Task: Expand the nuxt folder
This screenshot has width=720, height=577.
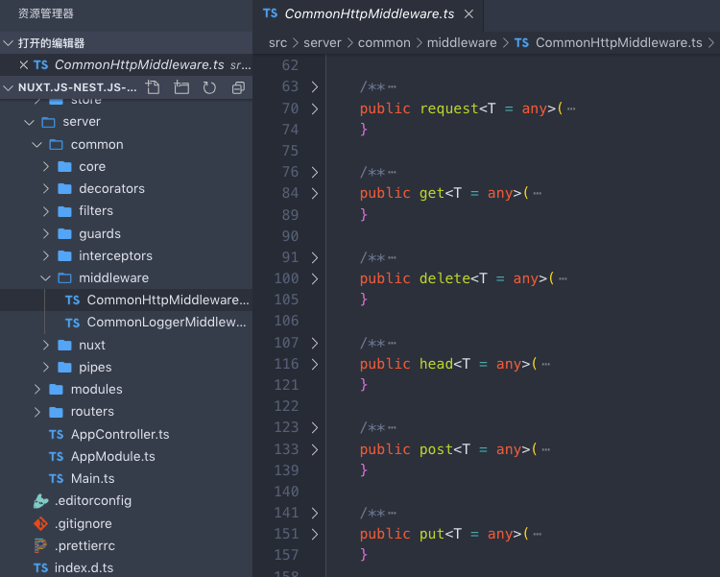Action: (45, 345)
